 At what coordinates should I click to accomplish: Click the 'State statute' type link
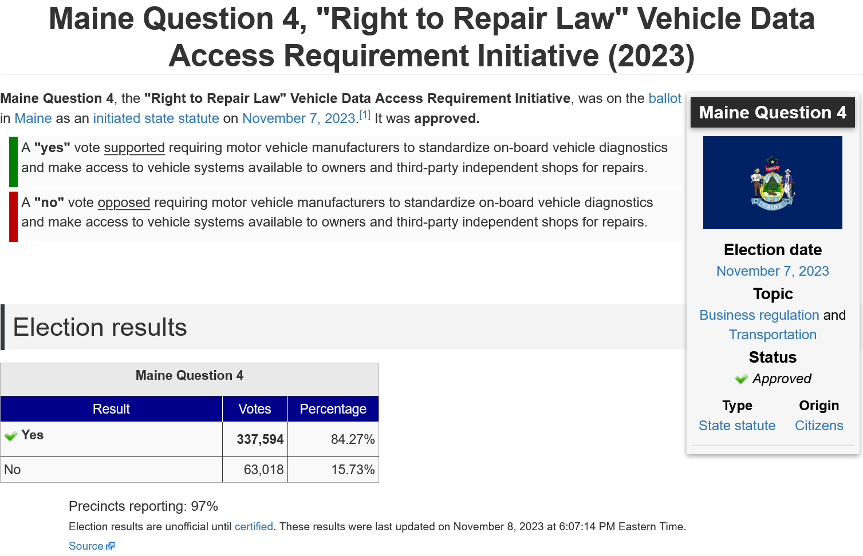(x=737, y=426)
